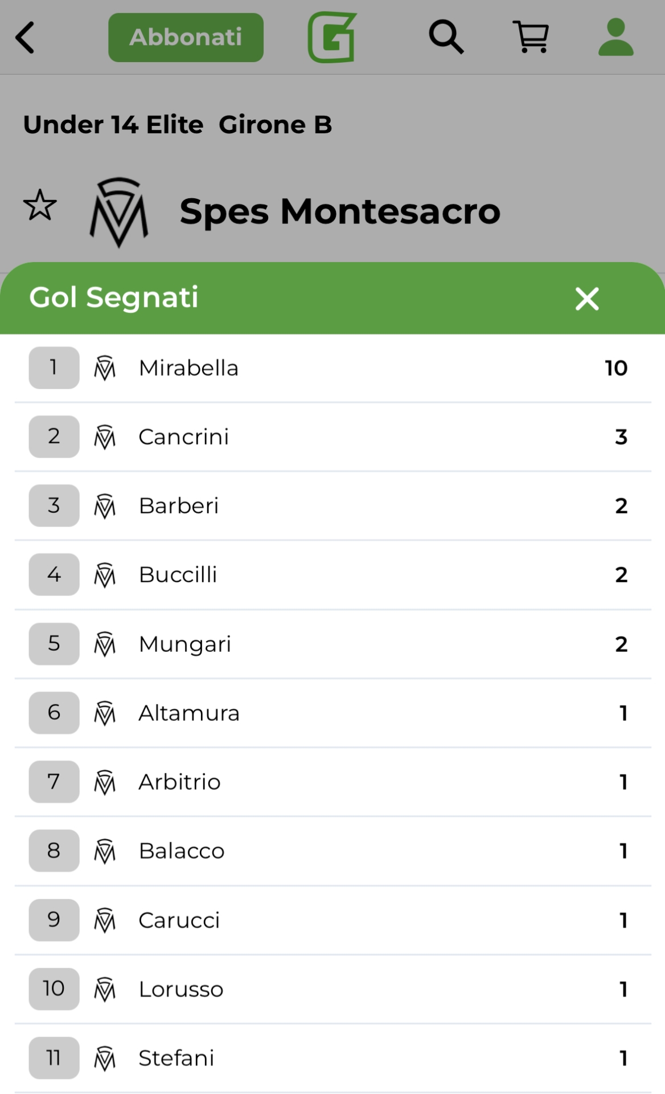
Task: Open Girone B group link
Action: click(x=275, y=125)
